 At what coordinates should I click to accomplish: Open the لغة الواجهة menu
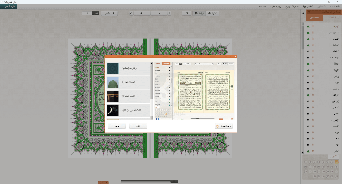point(308,6)
